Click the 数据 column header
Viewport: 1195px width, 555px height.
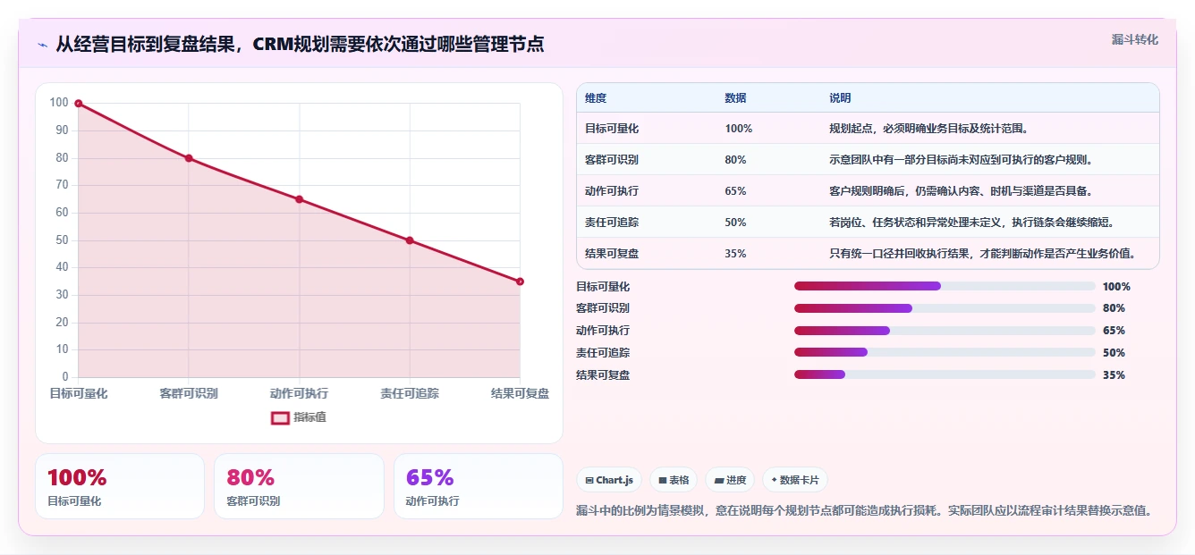coord(735,98)
